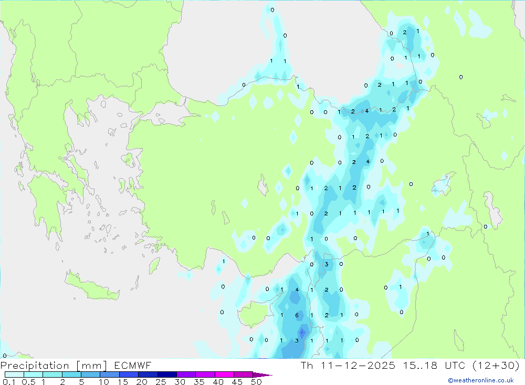
Task: Click the 5–10 mm light blue legend swatch
Action: pos(90,374)
